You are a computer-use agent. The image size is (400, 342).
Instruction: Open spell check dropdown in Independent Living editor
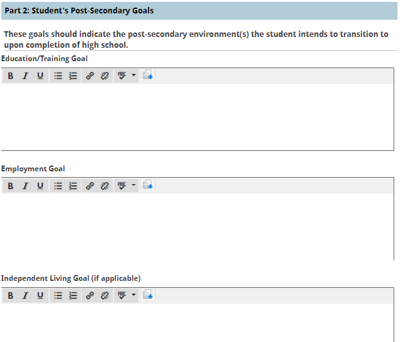[x=133, y=295]
